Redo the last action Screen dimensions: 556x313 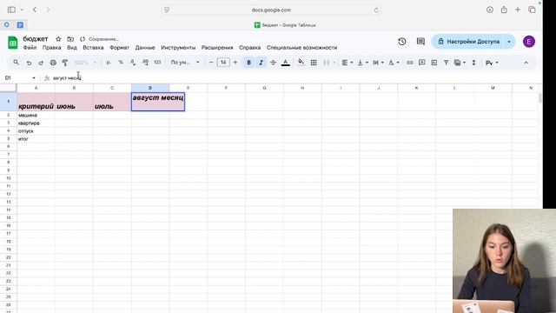(41, 63)
